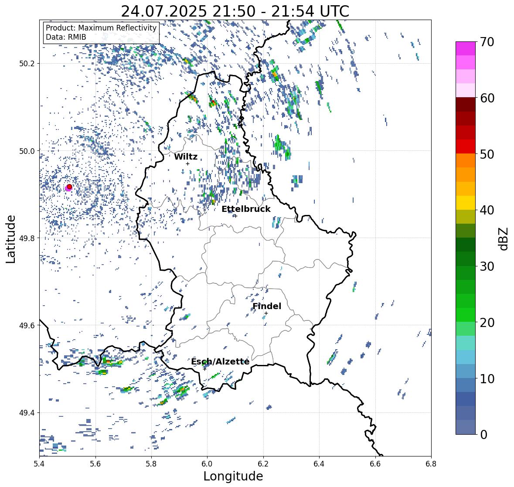Click the 6.2 longitude tick label
This screenshot has width=514, height=487.
(263, 464)
